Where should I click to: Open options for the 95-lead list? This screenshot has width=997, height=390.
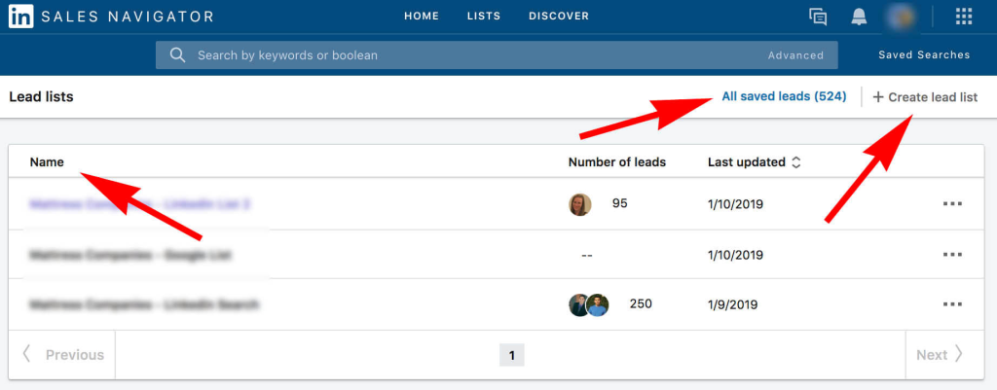coord(952,204)
